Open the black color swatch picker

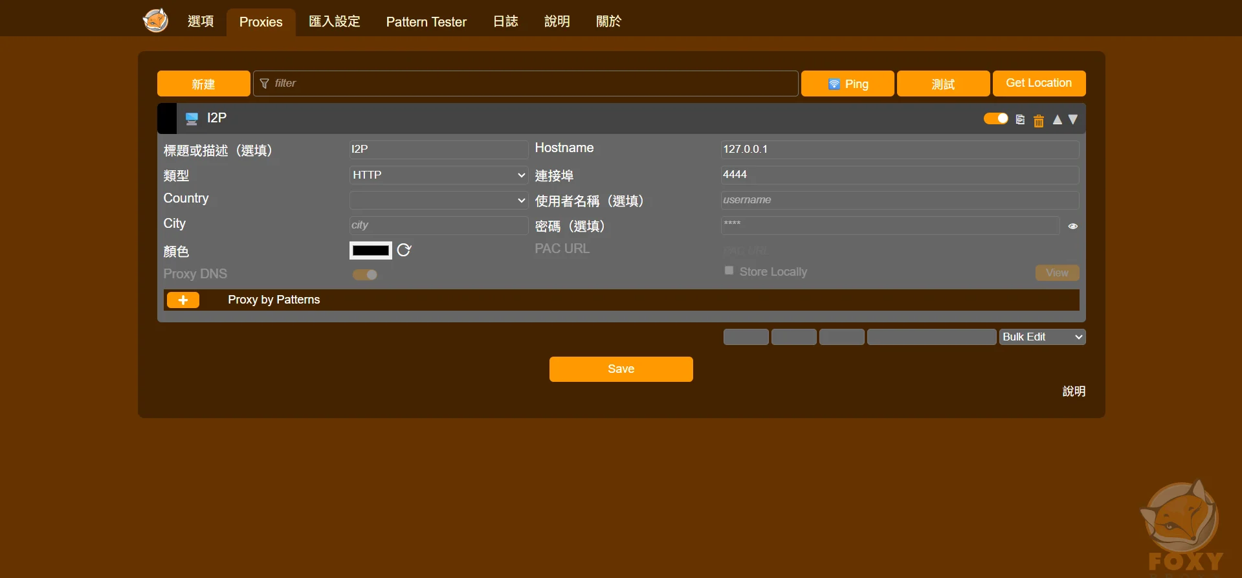click(370, 250)
